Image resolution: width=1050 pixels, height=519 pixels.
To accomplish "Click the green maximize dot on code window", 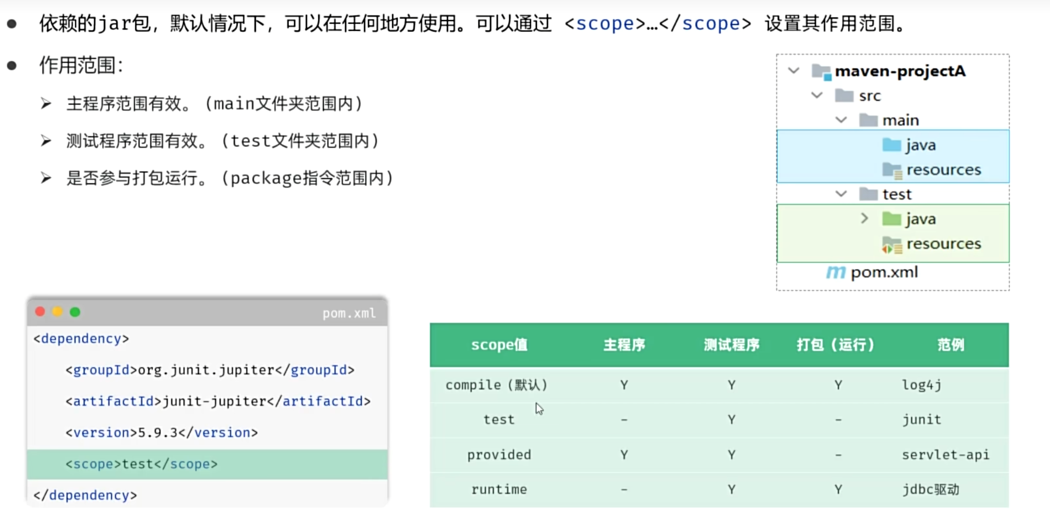I will click(x=75, y=312).
